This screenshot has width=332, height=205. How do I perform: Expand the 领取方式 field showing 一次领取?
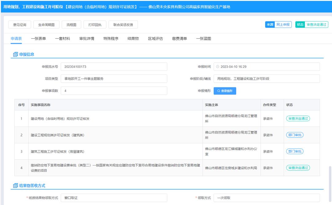pyautogui.click(x=267, y=198)
